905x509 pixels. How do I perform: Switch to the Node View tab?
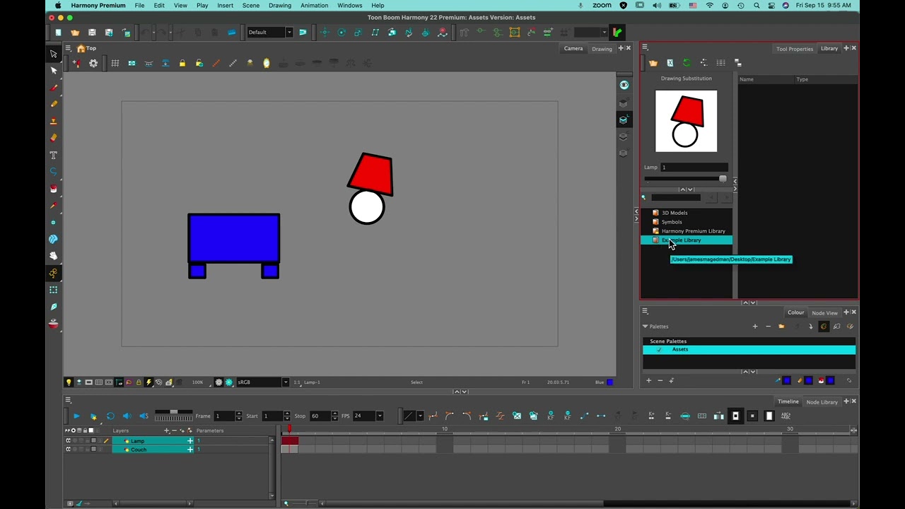[824, 312]
